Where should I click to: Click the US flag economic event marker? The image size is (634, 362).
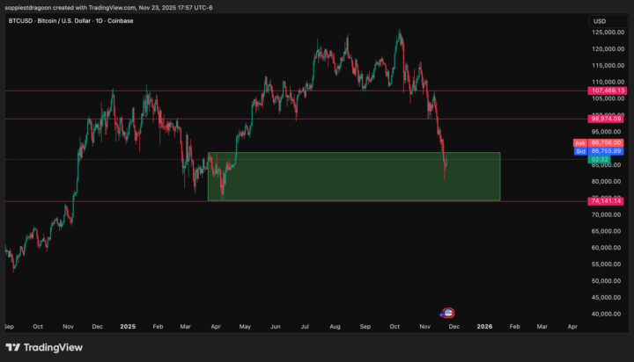(x=447, y=313)
